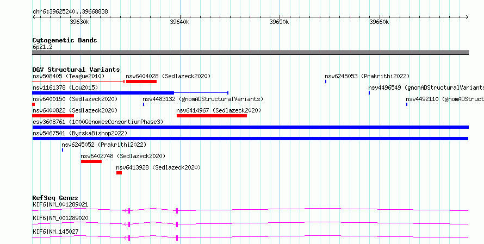Select nsv6400822 (Sedlazeck2020) label
The height and width of the screenshot is (244, 484).
point(75,111)
